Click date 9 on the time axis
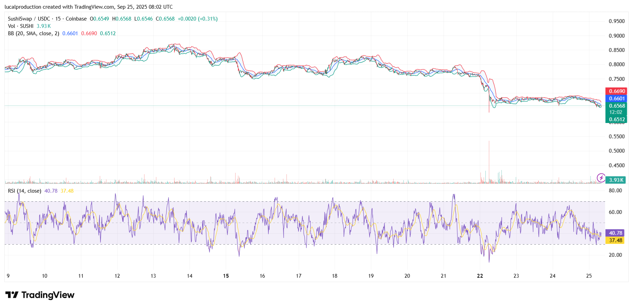The width and height of the screenshot is (633, 308). point(8,276)
